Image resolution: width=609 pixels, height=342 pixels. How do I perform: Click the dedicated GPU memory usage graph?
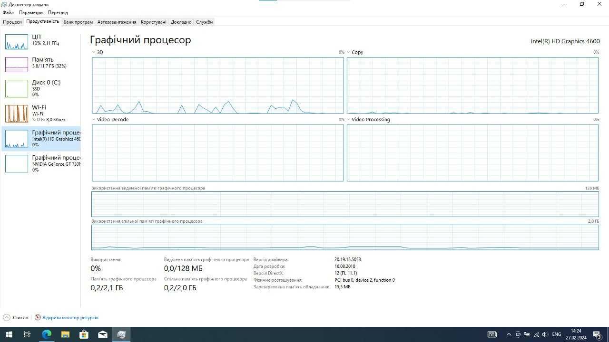click(345, 204)
